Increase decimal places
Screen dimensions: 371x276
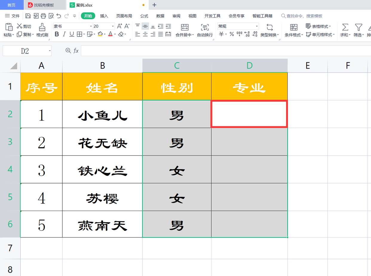pos(247,34)
